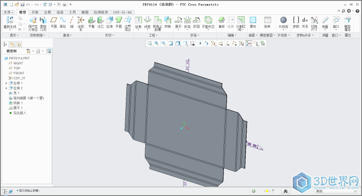This screenshot has width=362, height=196.
Task: Open the 参数 parameters dialog
Action: pyautogui.click(x=296, y=22)
